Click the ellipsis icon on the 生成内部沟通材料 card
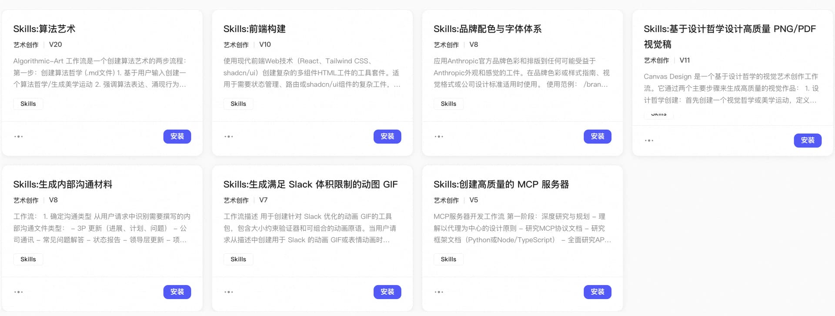Screen dimensions: 835x316 pos(18,292)
